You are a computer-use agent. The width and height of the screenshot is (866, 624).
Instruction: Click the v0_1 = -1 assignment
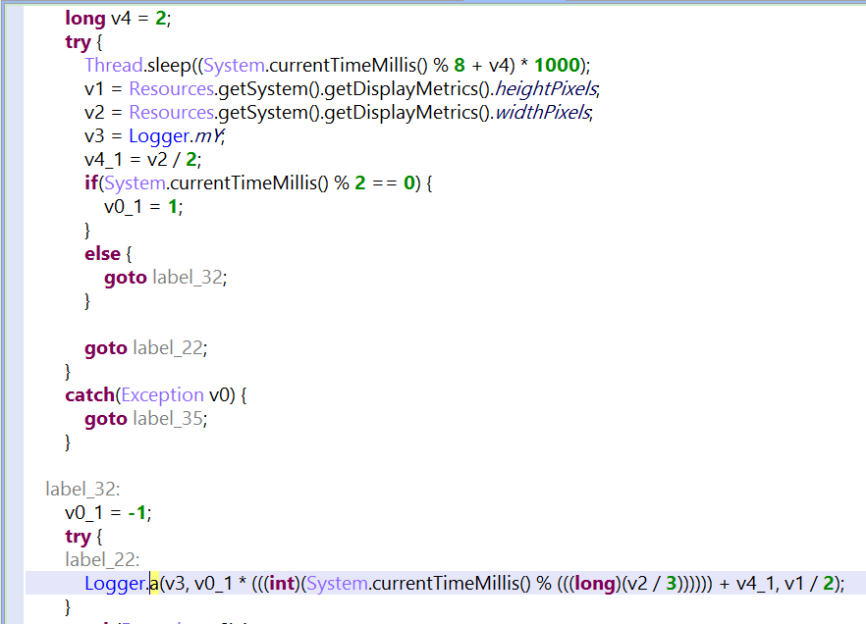pyautogui.click(x=108, y=512)
